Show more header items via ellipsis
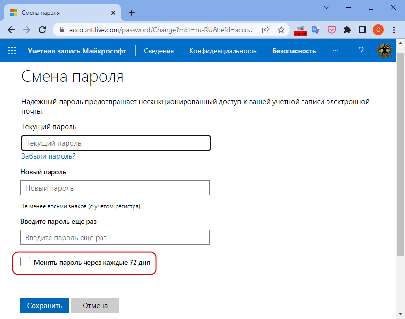This screenshot has width=405, height=319. pos(335,51)
